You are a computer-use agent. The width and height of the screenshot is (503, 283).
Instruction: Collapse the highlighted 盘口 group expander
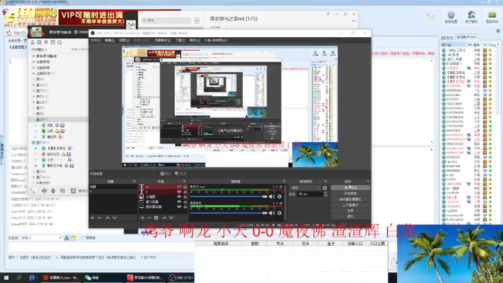click(33, 119)
